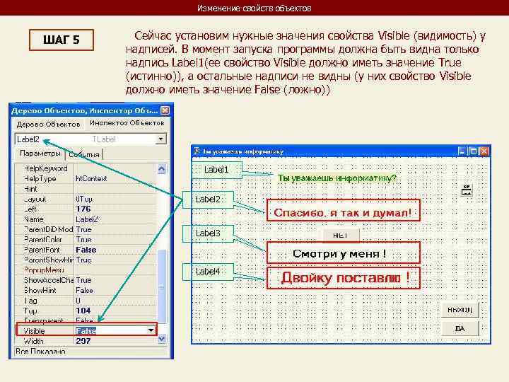Viewport: 509px width, 382px height.
Task: Select the ParentBiDiMode property row
Action: point(86,229)
